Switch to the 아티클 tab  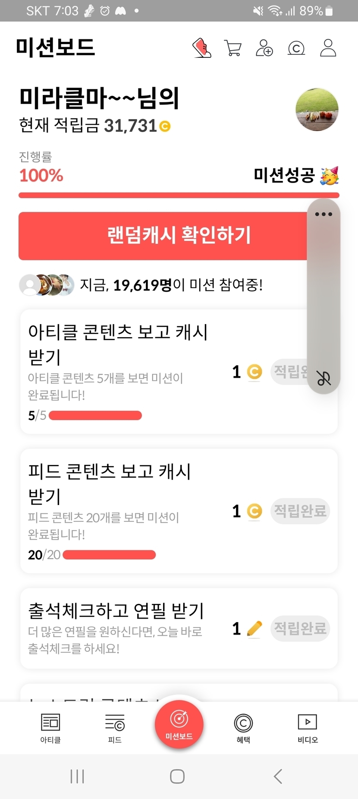click(x=50, y=728)
